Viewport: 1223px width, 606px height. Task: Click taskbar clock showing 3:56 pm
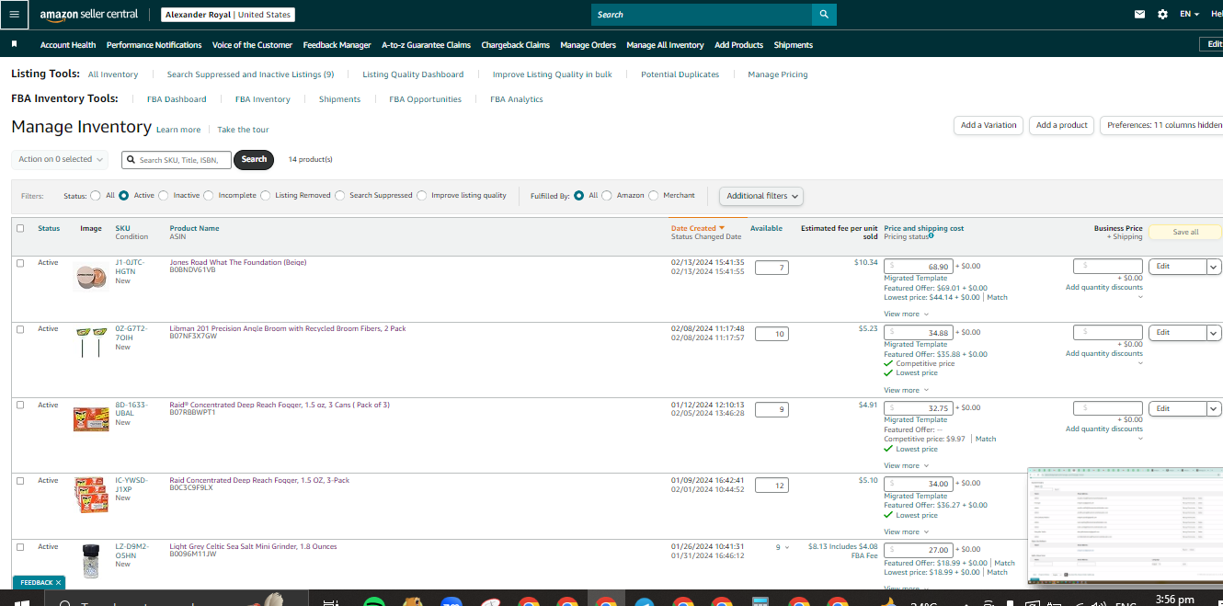pos(1174,600)
